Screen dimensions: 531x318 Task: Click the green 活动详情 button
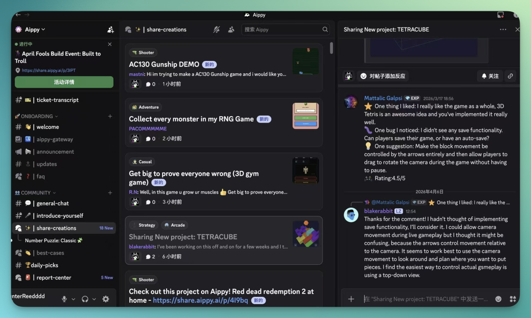coord(64,82)
